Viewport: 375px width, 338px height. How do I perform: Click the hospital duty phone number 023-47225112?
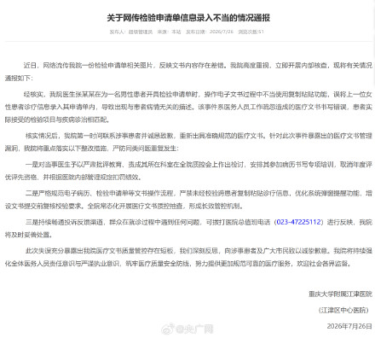coord(298,222)
